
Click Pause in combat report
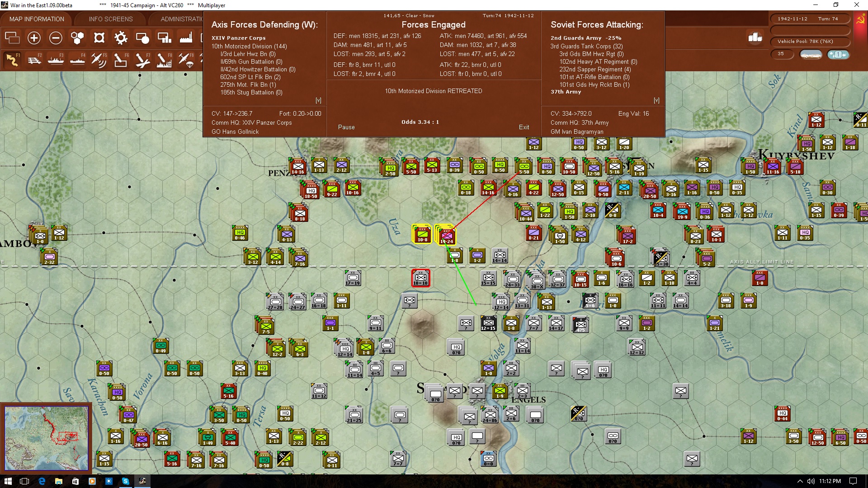[346, 127]
